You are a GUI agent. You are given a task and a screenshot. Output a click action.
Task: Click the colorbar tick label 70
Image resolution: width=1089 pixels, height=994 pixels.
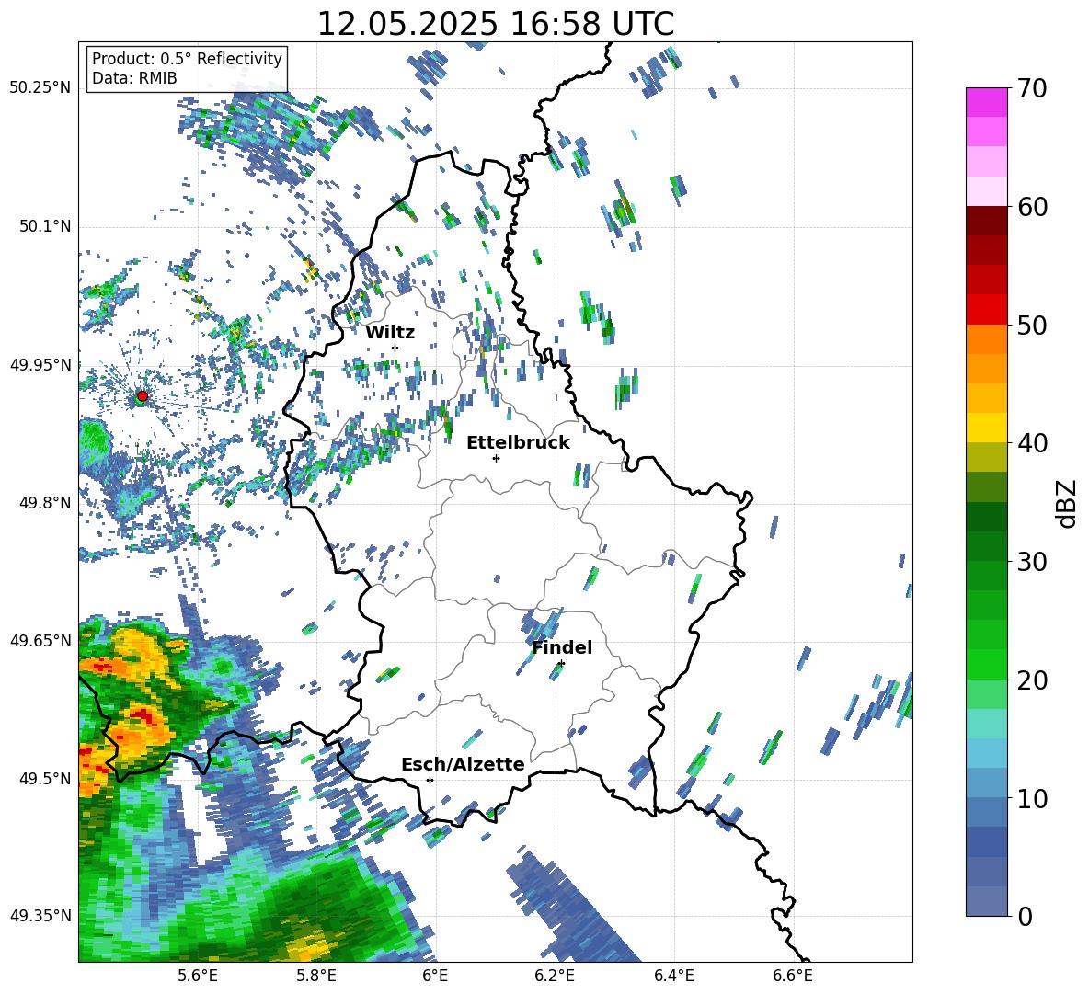[1032, 89]
